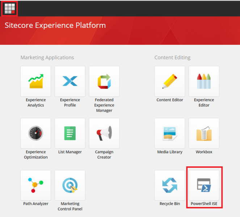
Task: Click the Sitecore launchpad grid icon
Action: (x=9, y=9)
